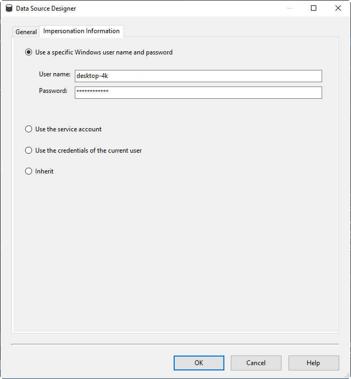Click the database icon in the title bar
Image resolution: width=351 pixels, height=379 pixels.
(x=9, y=9)
